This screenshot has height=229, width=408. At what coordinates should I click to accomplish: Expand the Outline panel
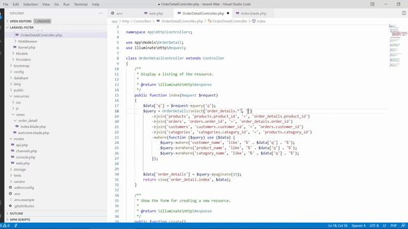coord(7,214)
